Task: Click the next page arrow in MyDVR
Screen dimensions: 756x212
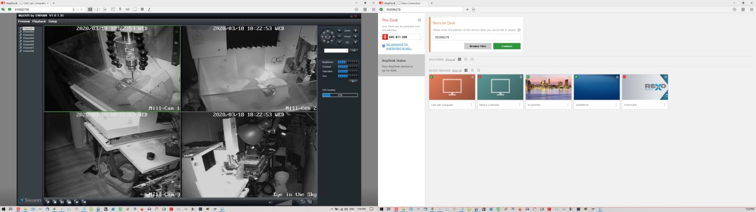Action: point(84,202)
